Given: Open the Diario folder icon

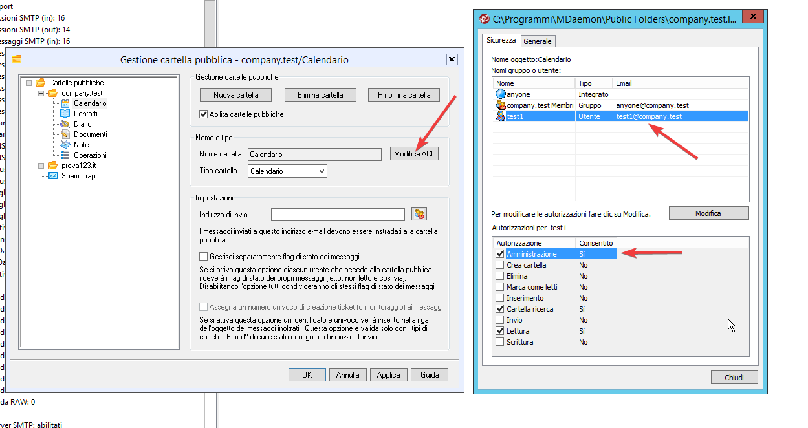Looking at the screenshot, I should (65, 124).
